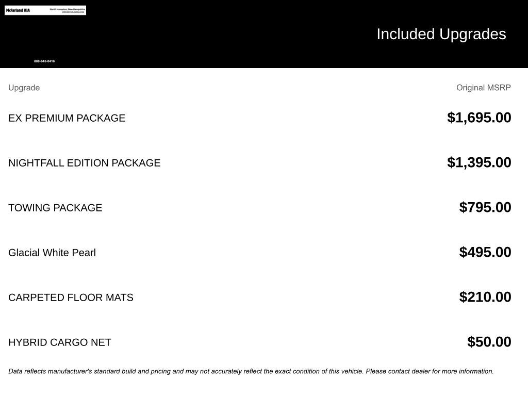Click North Hampton, New Hampshire location text
The height and width of the screenshot is (396, 528).
pyautogui.click(x=67, y=9)
